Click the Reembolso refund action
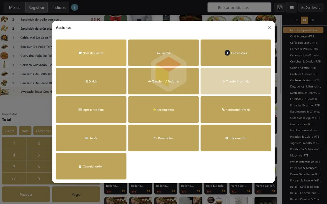 pos(163,138)
